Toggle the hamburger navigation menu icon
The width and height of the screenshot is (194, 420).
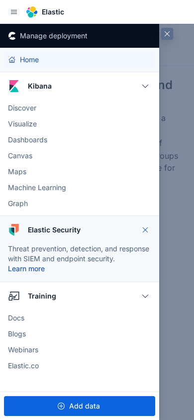[x=14, y=12]
